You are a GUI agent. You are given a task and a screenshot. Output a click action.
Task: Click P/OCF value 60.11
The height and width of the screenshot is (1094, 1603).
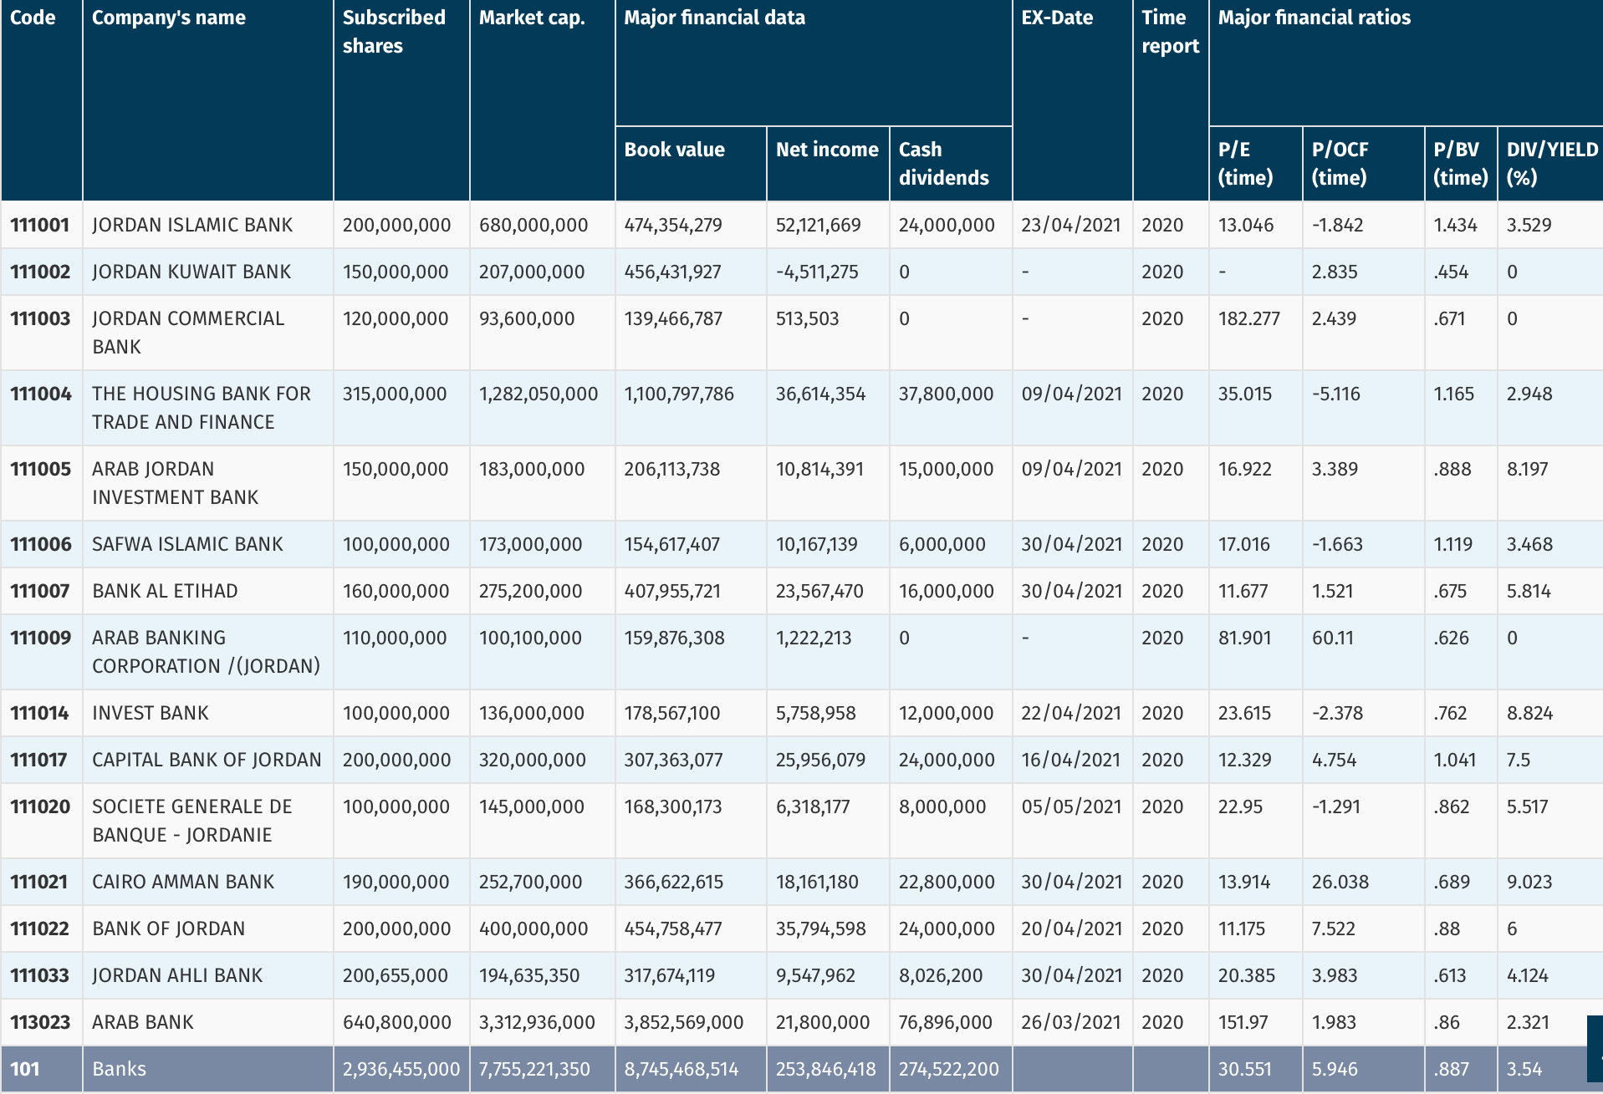coord(1333,638)
